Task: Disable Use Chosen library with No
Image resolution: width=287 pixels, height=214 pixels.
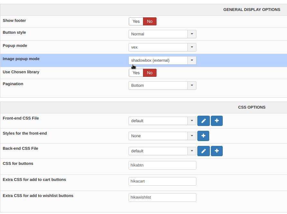Action: (150, 73)
